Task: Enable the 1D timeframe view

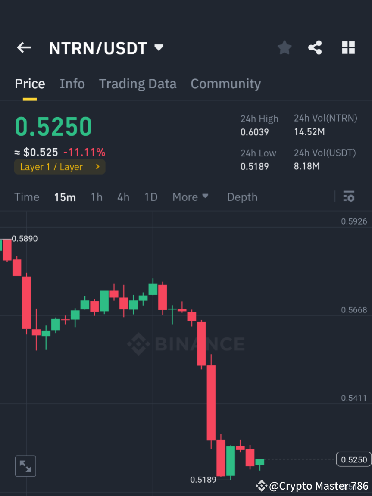Action: [x=151, y=197]
